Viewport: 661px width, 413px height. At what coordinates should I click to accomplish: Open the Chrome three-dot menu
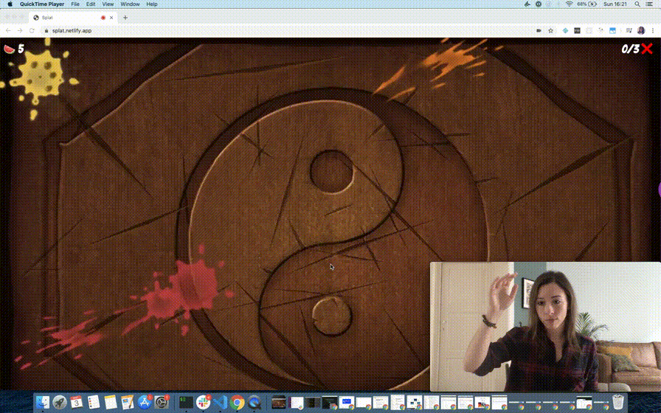point(653,31)
